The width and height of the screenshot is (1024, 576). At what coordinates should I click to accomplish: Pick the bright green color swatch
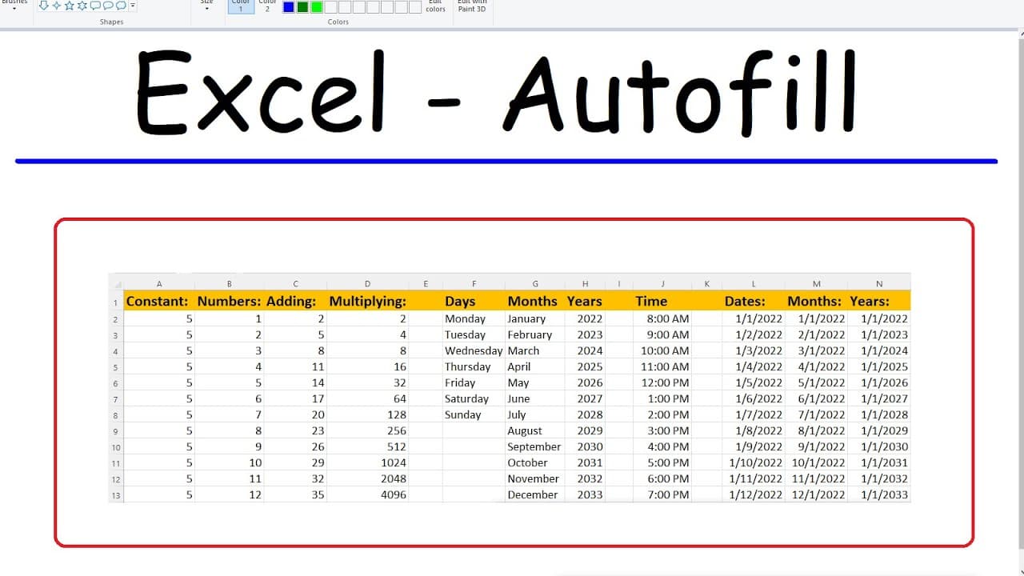click(317, 7)
